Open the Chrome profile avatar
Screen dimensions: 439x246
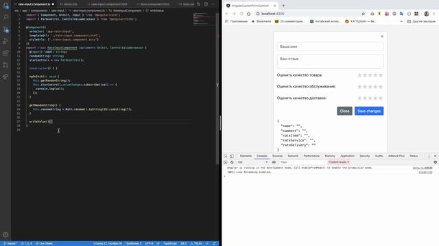pyautogui.click(x=427, y=14)
